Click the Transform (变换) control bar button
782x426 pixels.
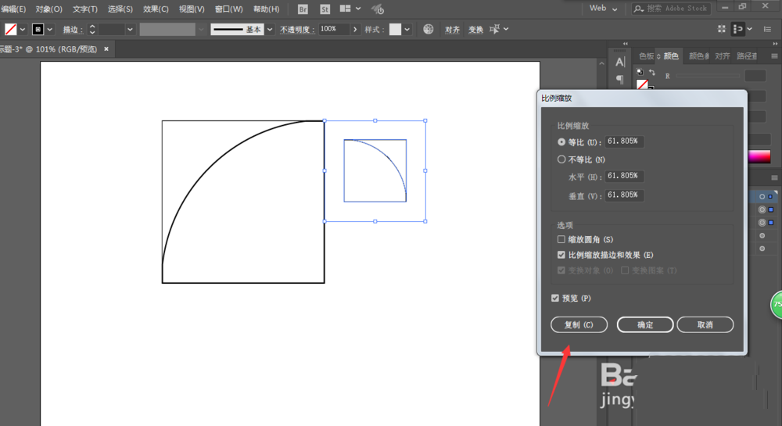tap(475, 30)
